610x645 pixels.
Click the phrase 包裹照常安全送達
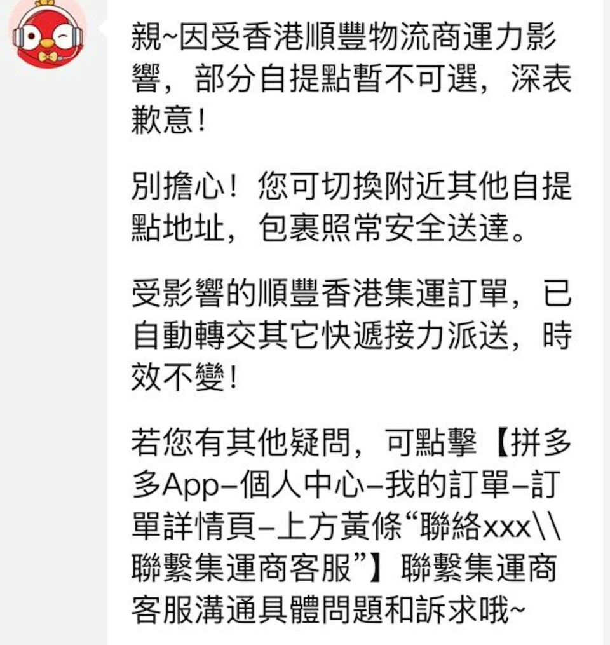[x=384, y=228]
